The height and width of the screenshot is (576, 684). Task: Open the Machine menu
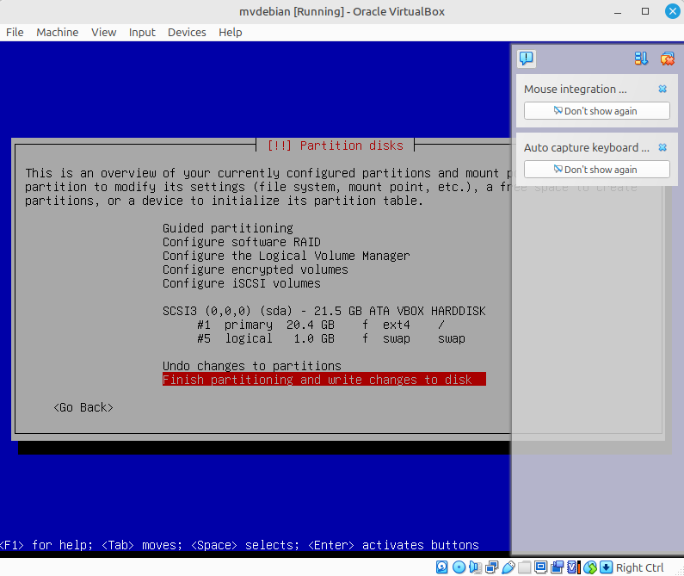(57, 32)
